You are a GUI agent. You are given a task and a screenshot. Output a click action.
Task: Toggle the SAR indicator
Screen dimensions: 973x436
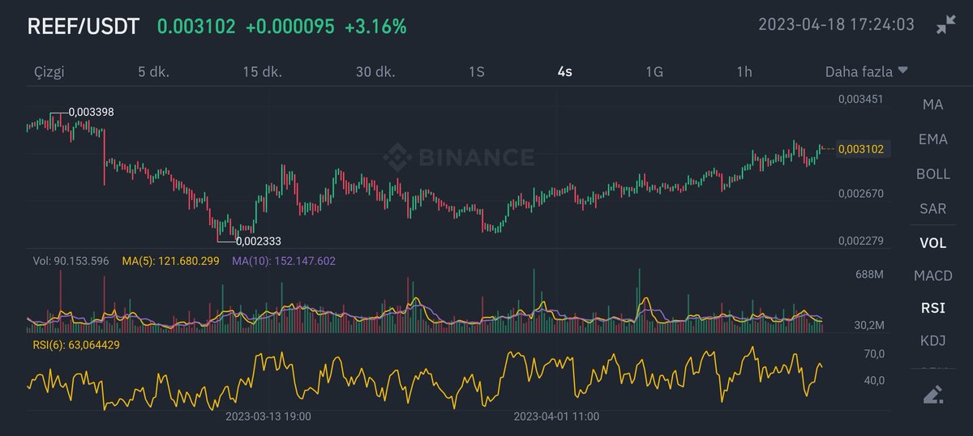point(932,208)
